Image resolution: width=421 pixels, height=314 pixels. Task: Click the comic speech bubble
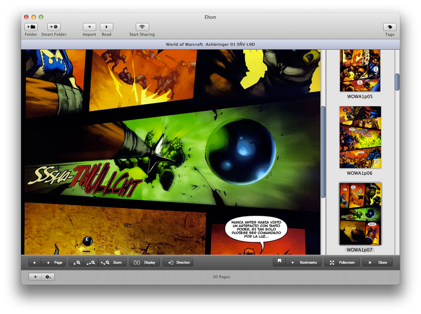coord(256,229)
